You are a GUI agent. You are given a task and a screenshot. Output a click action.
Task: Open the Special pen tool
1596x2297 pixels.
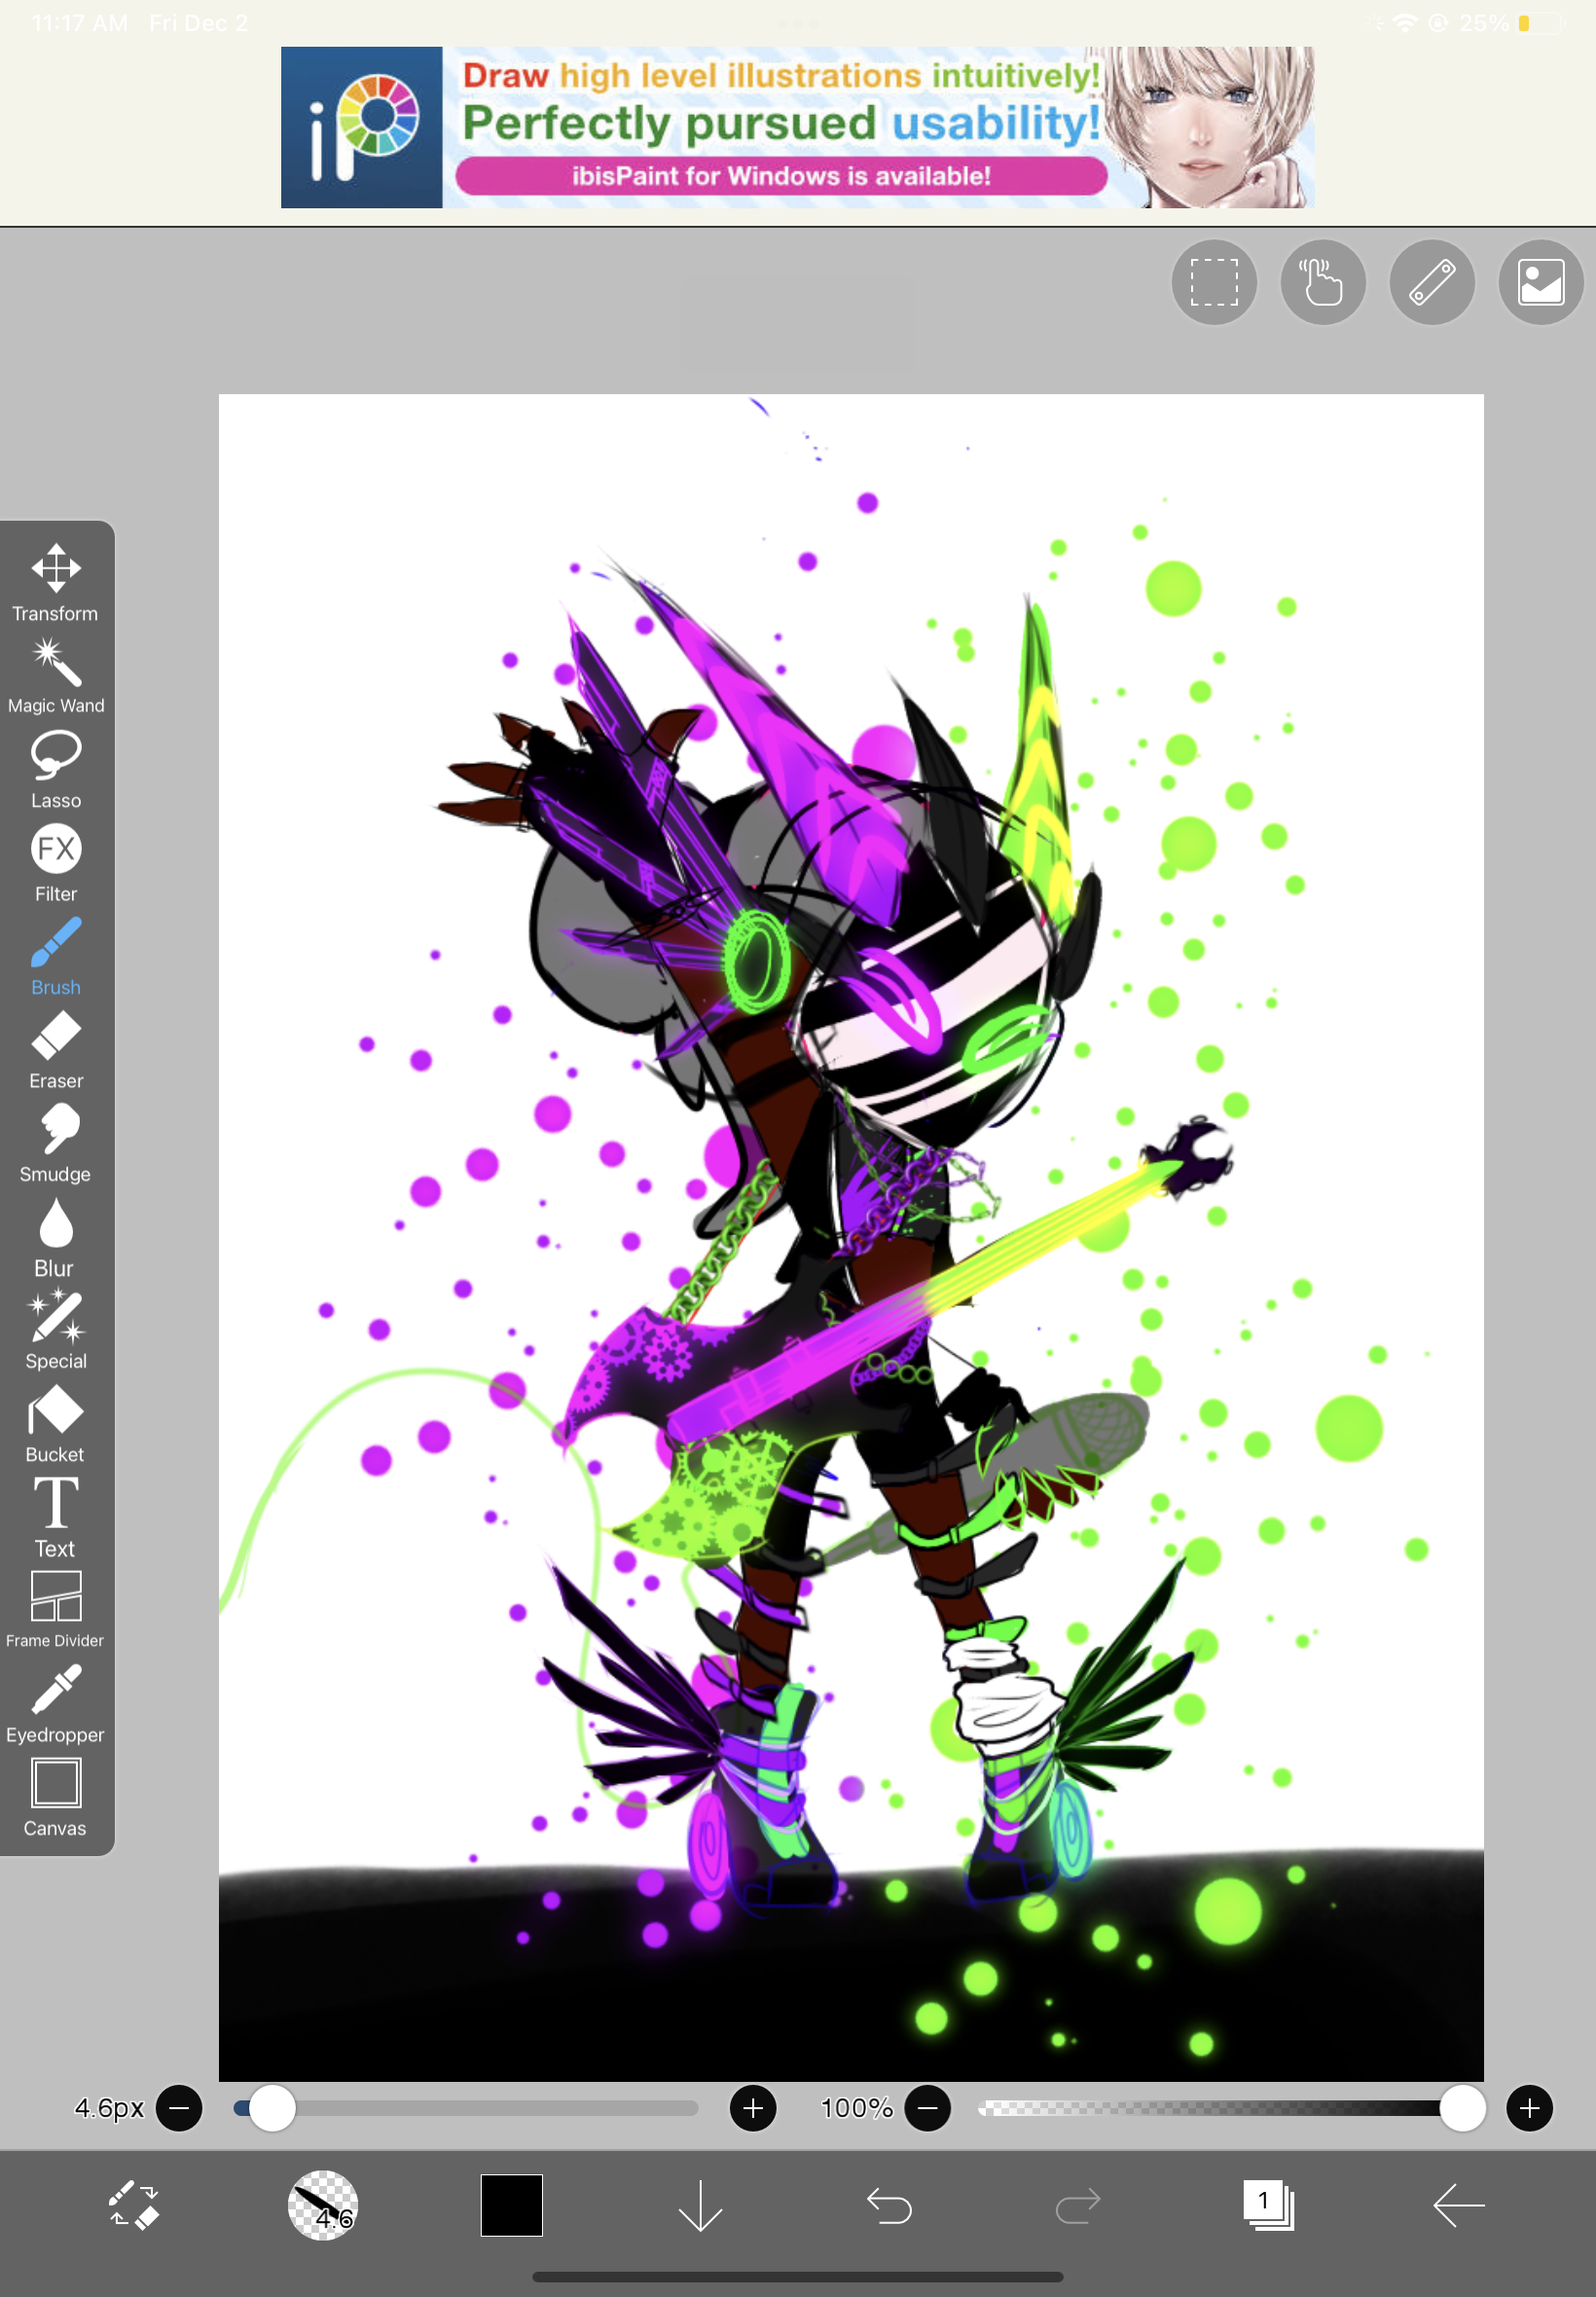(x=55, y=1329)
